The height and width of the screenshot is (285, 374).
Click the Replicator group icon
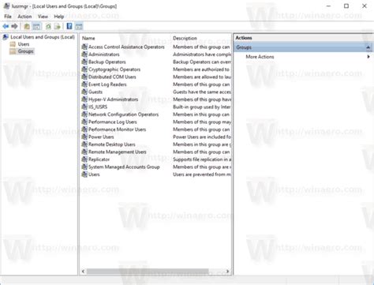tap(84, 159)
